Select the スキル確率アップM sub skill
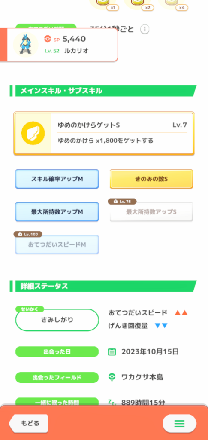Image resolution: width=208 pixels, height=440 pixels. click(x=57, y=179)
